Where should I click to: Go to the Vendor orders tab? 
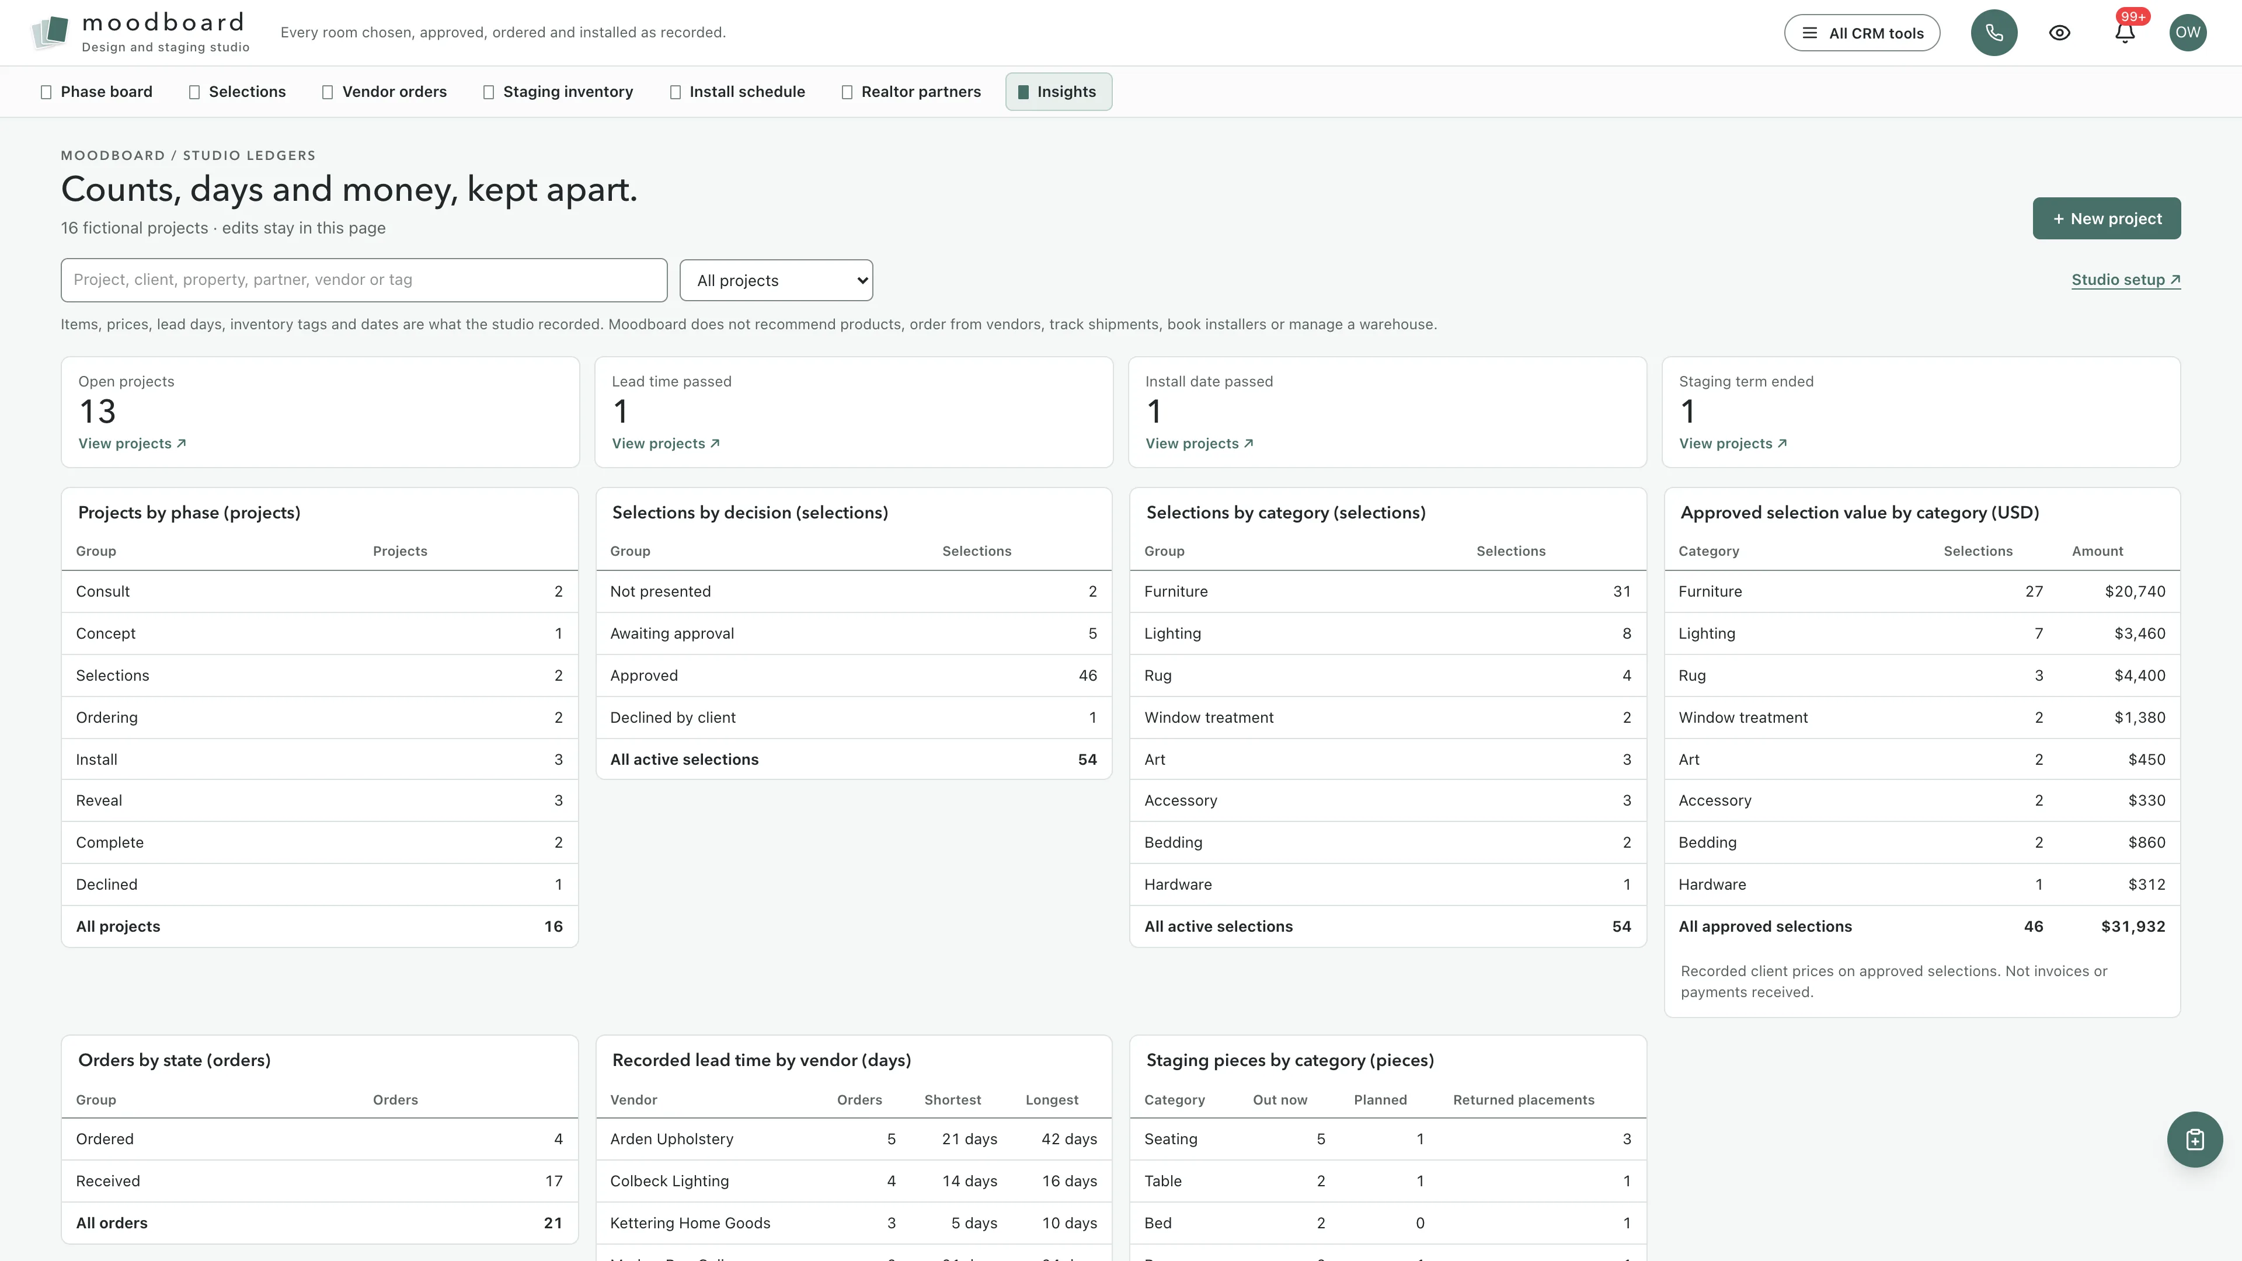[x=385, y=92]
